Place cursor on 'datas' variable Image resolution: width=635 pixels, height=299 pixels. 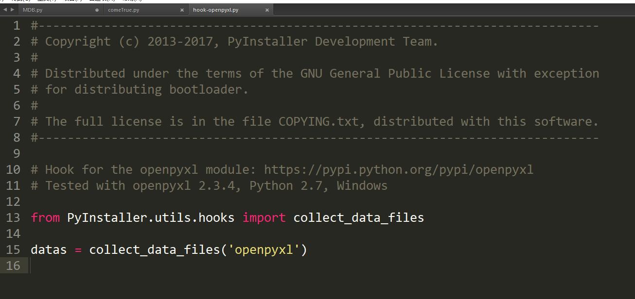(49, 249)
